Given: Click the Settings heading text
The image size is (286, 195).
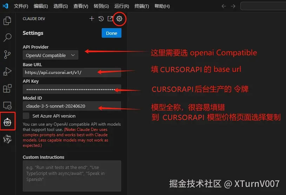Looking at the screenshot, I should coord(33,33).
